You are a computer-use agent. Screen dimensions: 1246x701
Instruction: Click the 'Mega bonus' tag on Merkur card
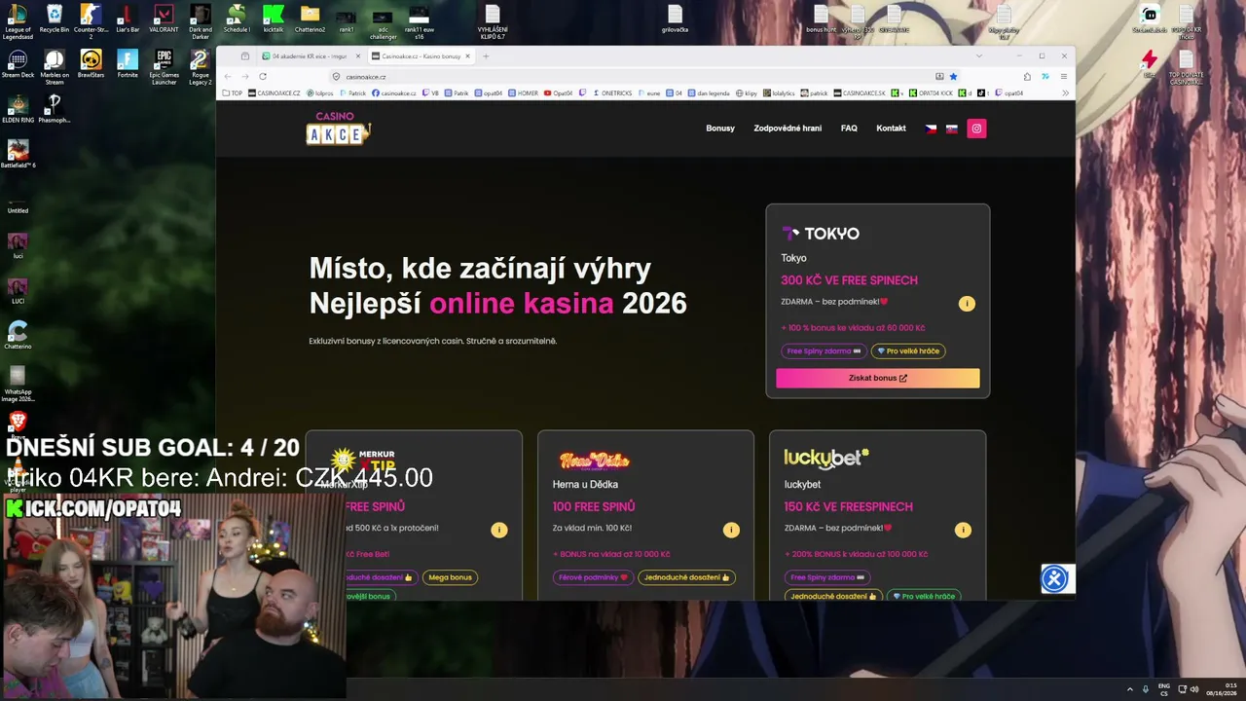[450, 577]
